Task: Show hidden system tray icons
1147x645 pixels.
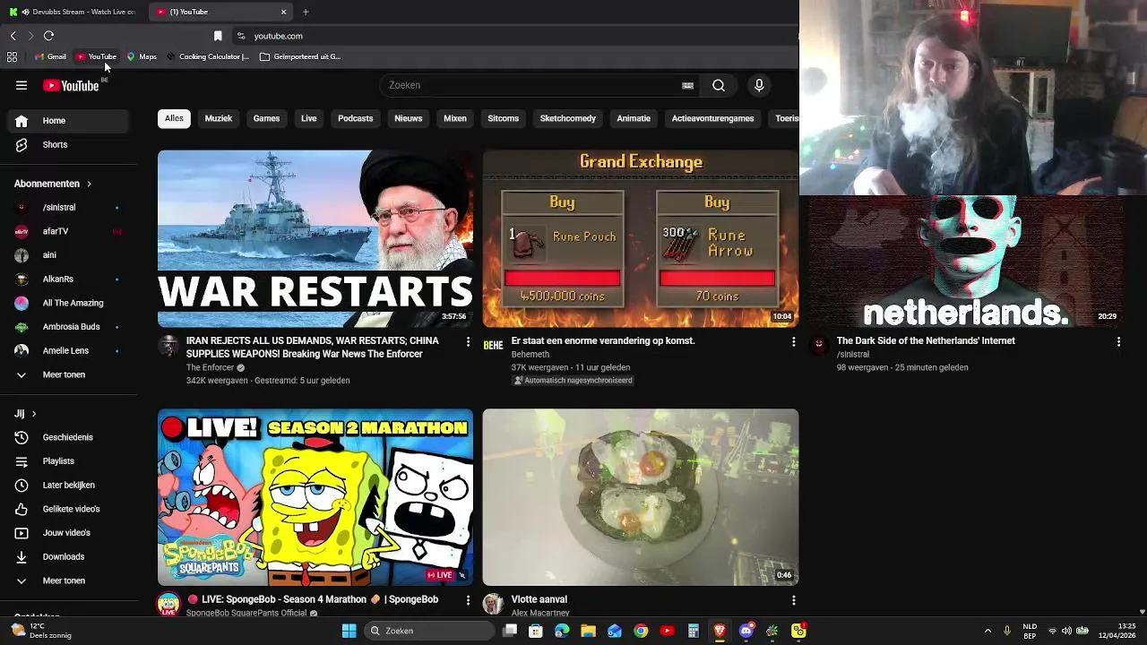Action: tap(987, 631)
